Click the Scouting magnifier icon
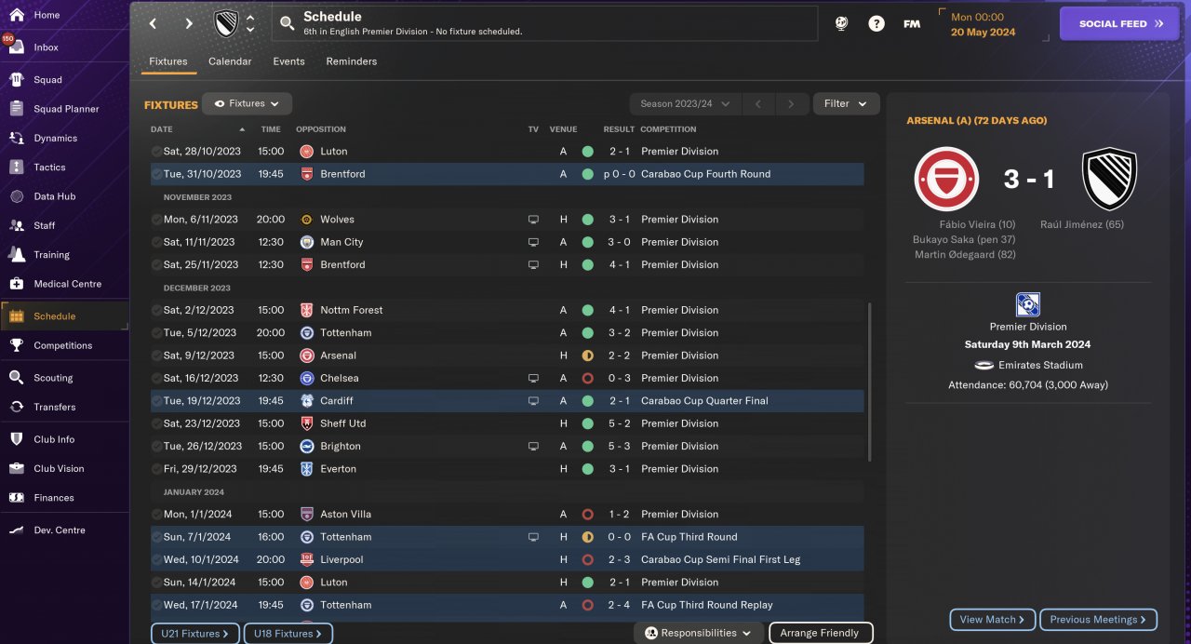 click(x=16, y=378)
